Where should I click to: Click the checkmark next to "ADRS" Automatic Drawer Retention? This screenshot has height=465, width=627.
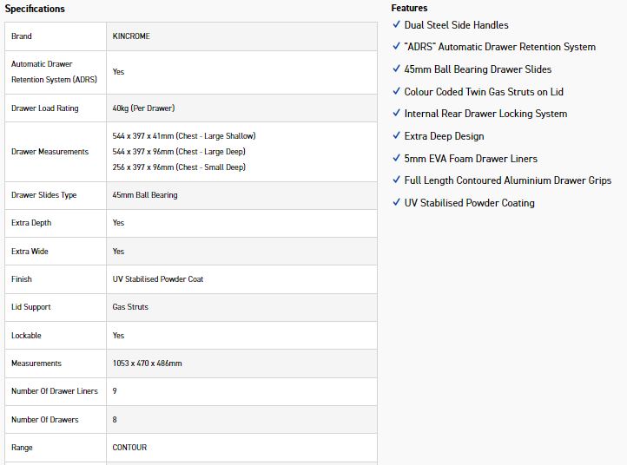tap(396, 47)
